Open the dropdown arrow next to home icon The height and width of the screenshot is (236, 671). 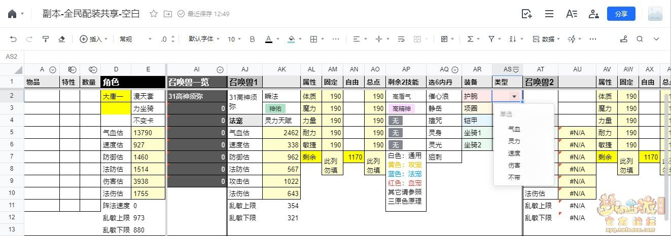[22, 14]
